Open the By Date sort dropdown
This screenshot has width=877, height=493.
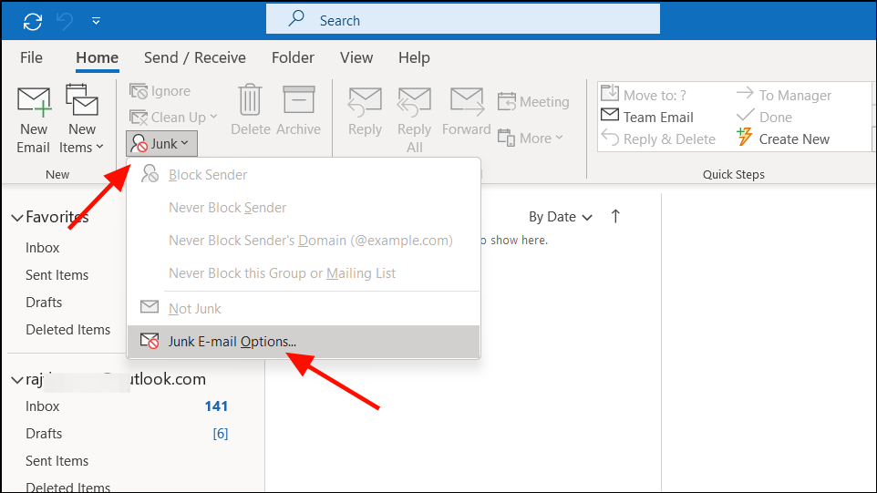(x=561, y=217)
